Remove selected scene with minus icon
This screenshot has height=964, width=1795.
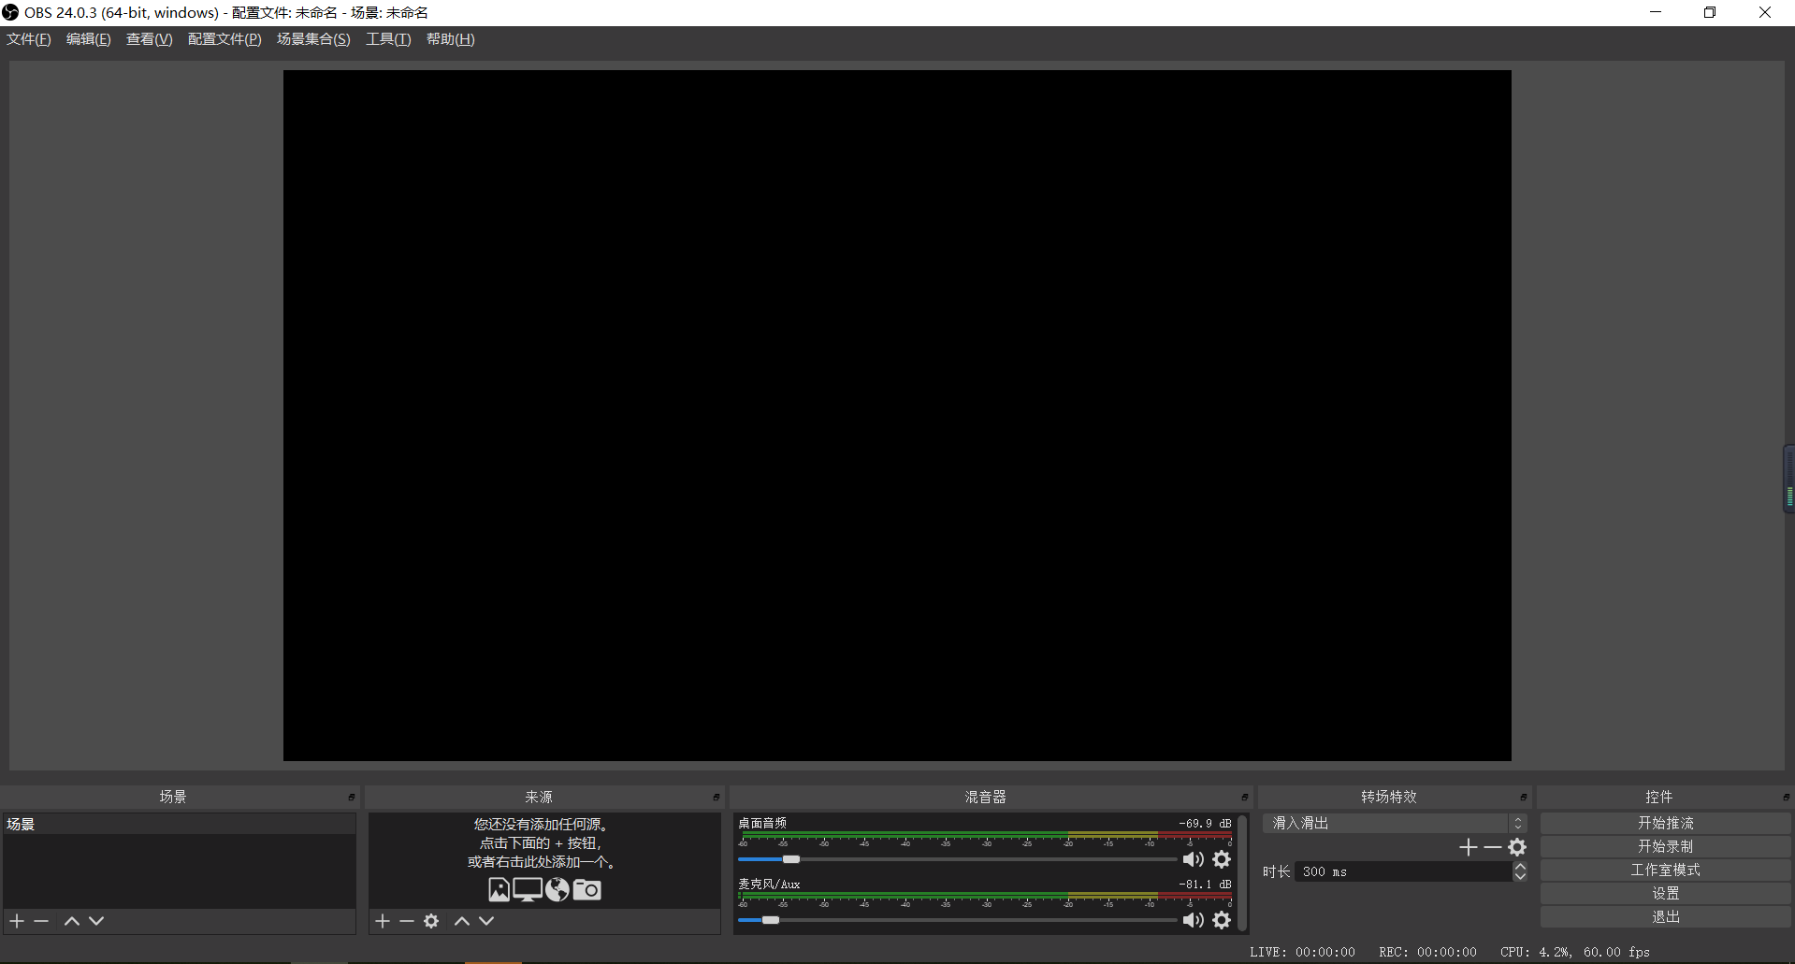(x=41, y=921)
